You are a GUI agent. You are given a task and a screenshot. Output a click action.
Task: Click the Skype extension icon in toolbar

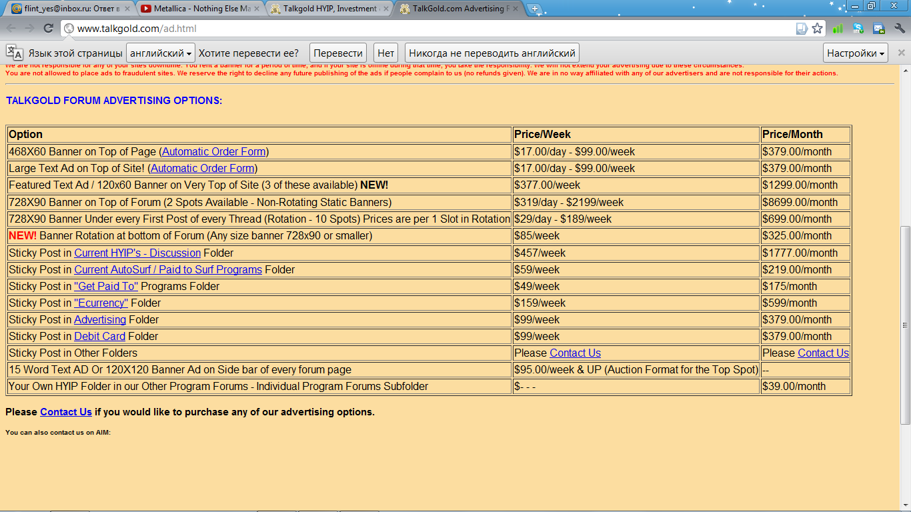858,29
